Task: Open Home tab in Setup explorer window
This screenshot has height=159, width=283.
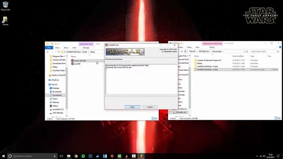Action: coord(57,48)
